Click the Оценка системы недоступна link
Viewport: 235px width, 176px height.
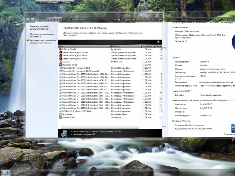coord(212,69)
